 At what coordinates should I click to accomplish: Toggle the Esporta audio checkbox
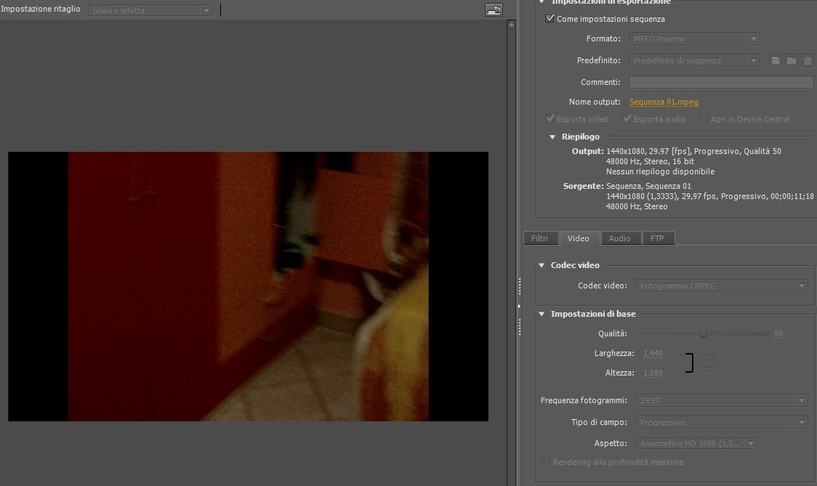627,118
